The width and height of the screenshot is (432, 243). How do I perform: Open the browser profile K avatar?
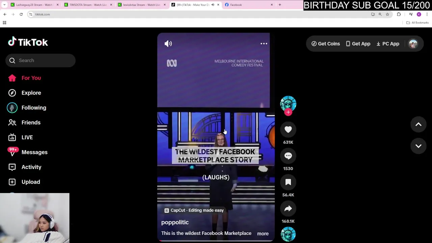[x=419, y=14]
